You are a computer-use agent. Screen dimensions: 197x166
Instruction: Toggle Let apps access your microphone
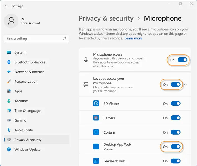(176, 84)
